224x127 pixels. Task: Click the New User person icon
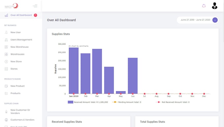coord(6,32)
